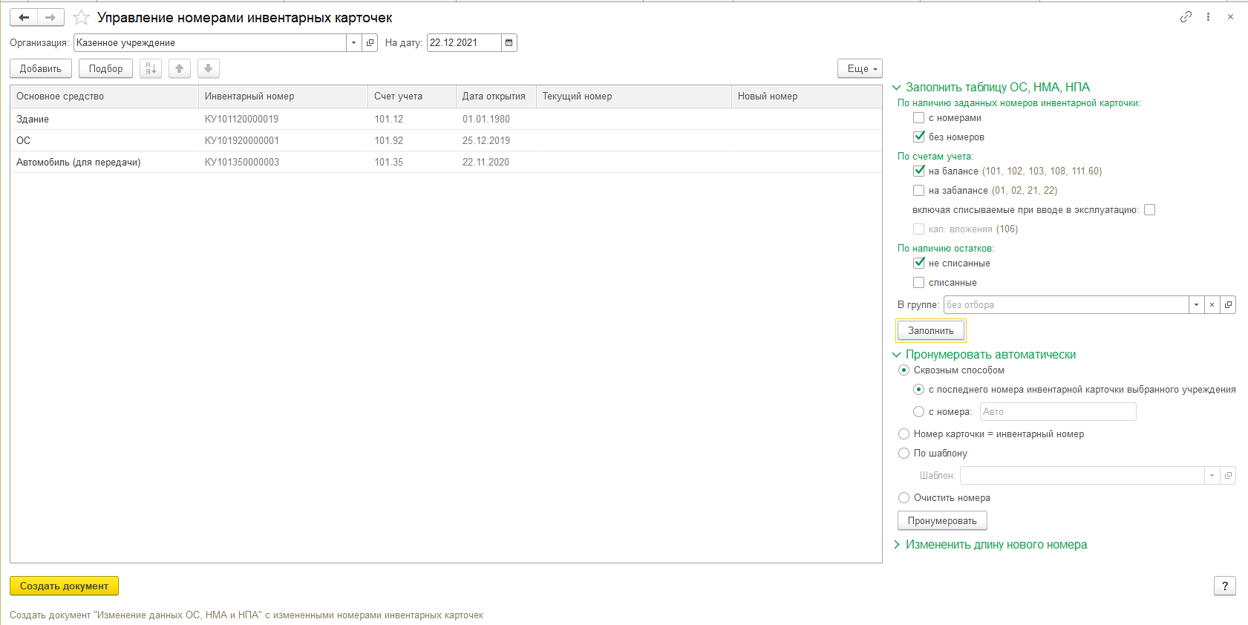Uncheck the 'без номеров' checkbox
Viewport: 1248px width, 625px height.
[x=919, y=137]
